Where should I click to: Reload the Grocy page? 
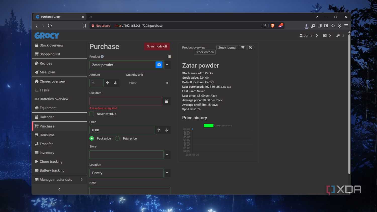point(50,26)
